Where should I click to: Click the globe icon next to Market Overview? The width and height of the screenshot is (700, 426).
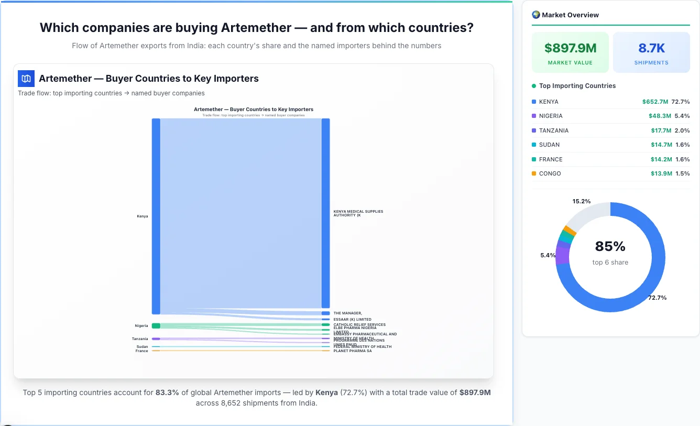(x=535, y=15)
